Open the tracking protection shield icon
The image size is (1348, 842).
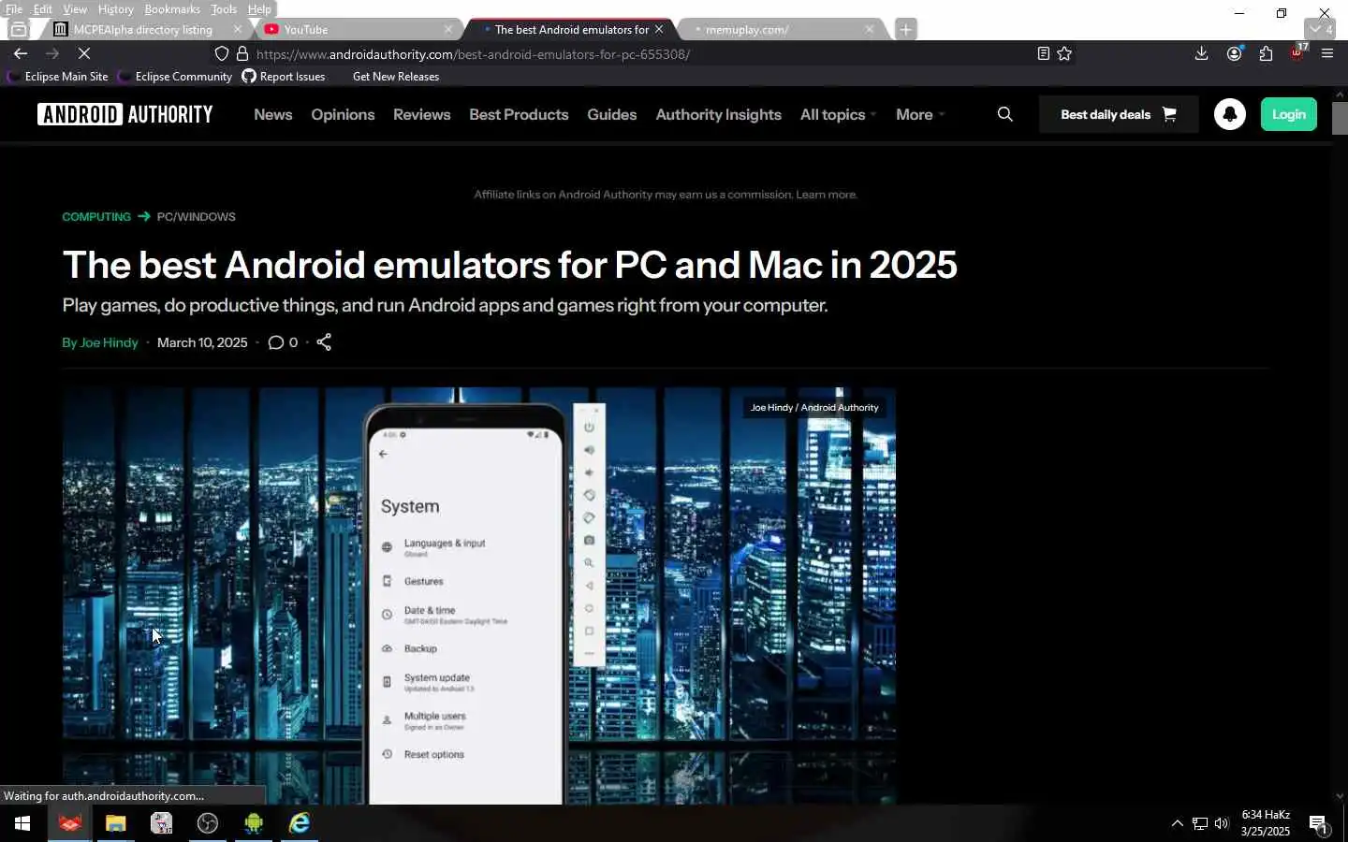[222, 53]
